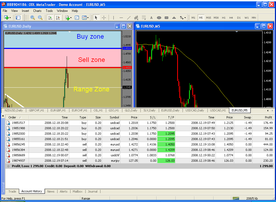The width and height of the screenshot is (276, 202).
Task: Select the Ellipse drawing tool
Action: (x=159, y=18)
